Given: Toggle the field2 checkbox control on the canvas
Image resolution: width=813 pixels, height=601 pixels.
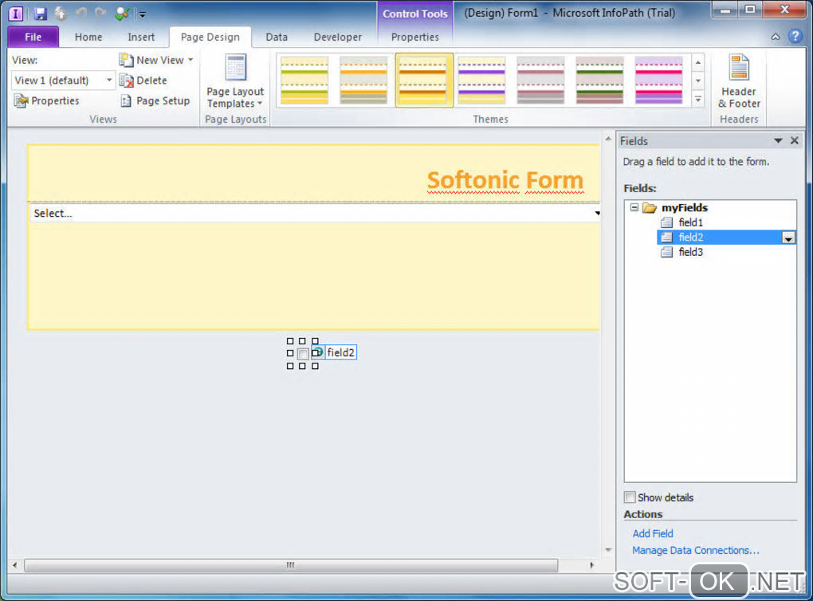Looking at the screenshot, I should pyautogui.click(x=303, y=354).
